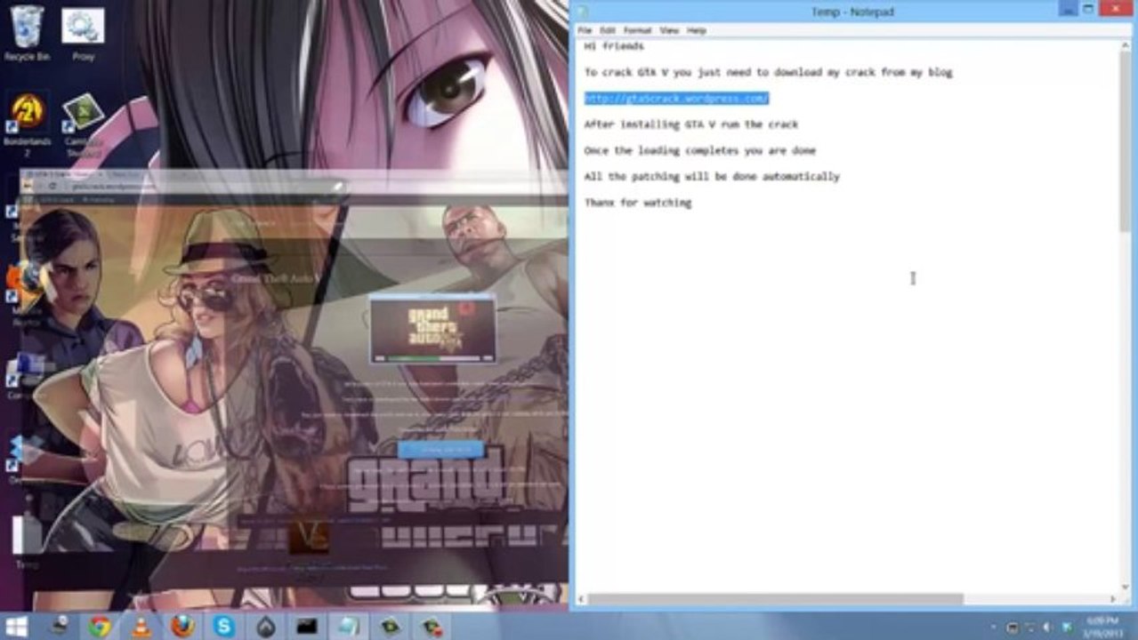The image size is (1138, 640).
Task: Click the 'To crack GTA V' line in Notepad
Action: click(x=768, y=72)
